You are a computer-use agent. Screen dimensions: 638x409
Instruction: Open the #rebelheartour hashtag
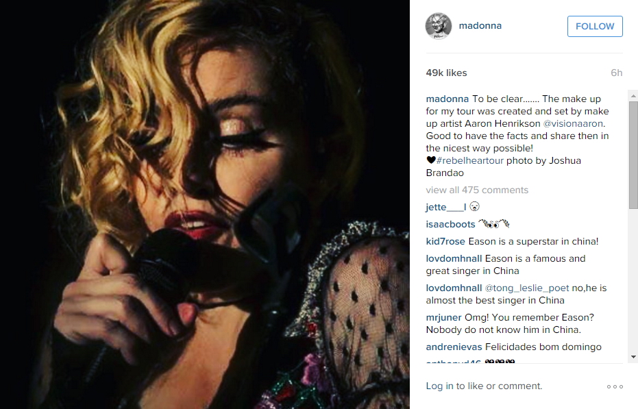[x=470, y=161]
